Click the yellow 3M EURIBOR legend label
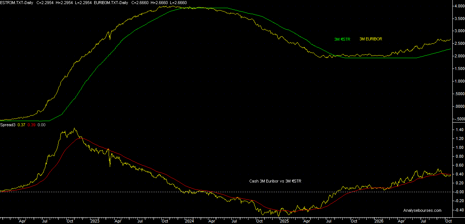 371,39
